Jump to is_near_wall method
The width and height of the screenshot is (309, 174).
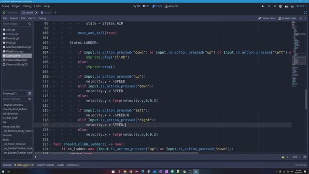(x=10, y=118)
